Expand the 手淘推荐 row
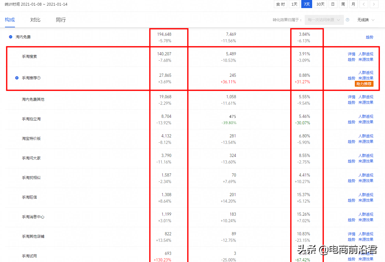 coord(17,78)
